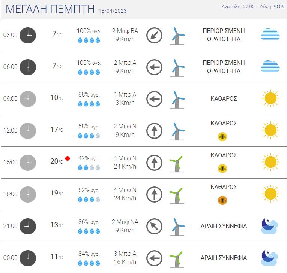Viewport: 287px width, 273px height.
Task: Click the yellow mosquito badge at 12:00
Action: tap(222, 136)
